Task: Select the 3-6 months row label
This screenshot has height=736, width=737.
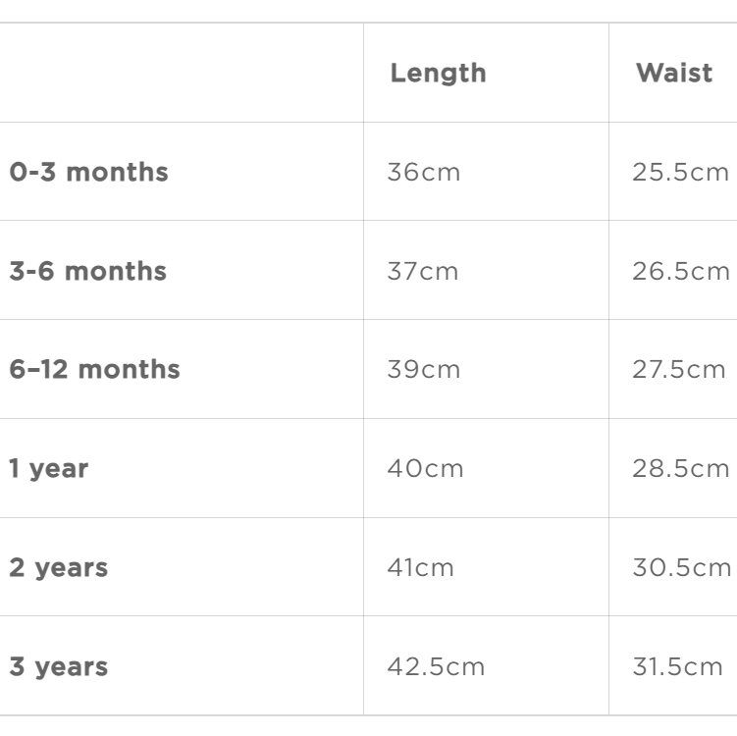Action: point(88,271)
